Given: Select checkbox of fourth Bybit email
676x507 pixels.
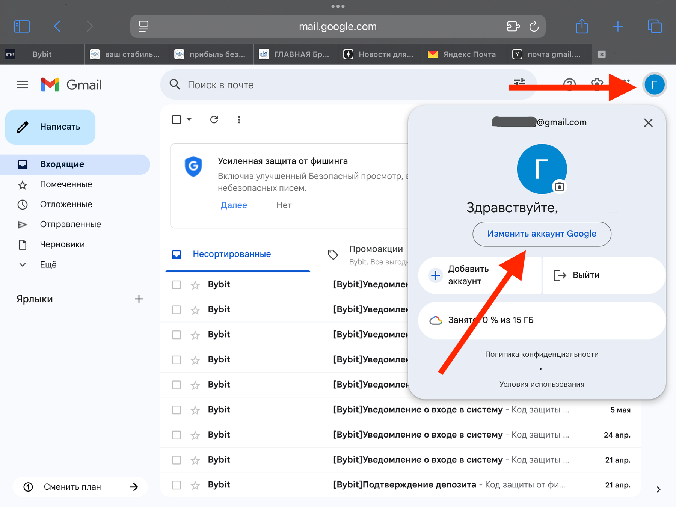Looking at the screenshot, I should point(177,360).
